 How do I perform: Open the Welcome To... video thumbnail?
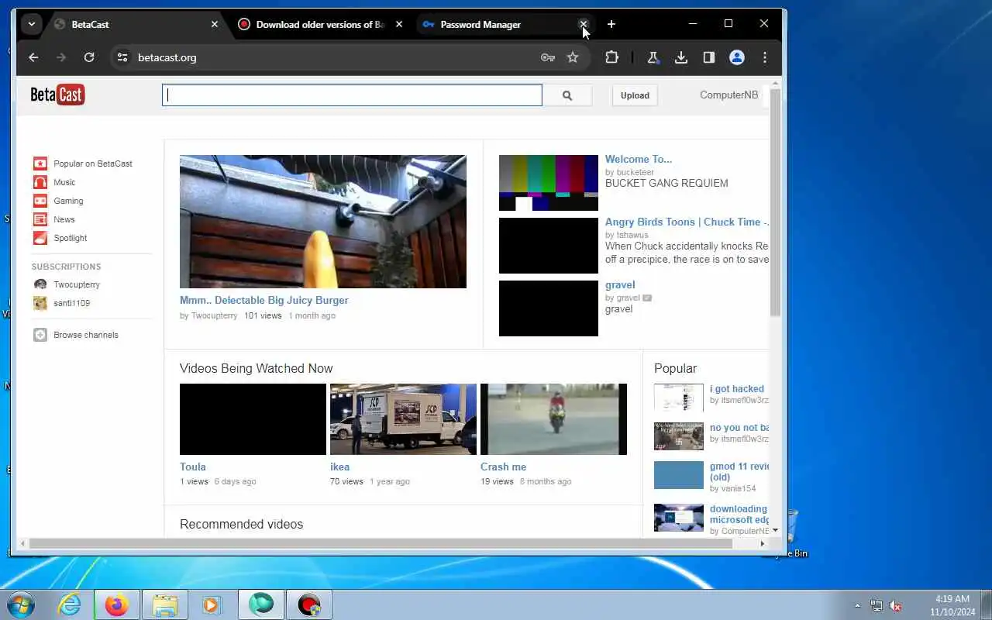coord(549,183)
